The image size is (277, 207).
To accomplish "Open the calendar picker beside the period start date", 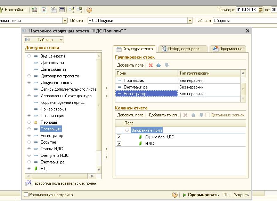I will coord(261,10).
